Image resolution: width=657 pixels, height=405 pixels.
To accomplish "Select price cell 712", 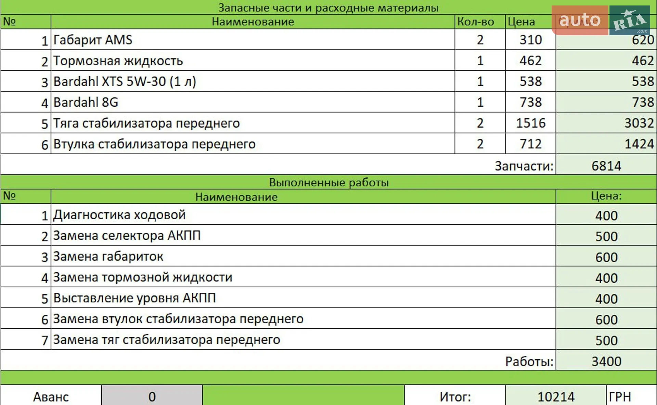I will point(530,144).
